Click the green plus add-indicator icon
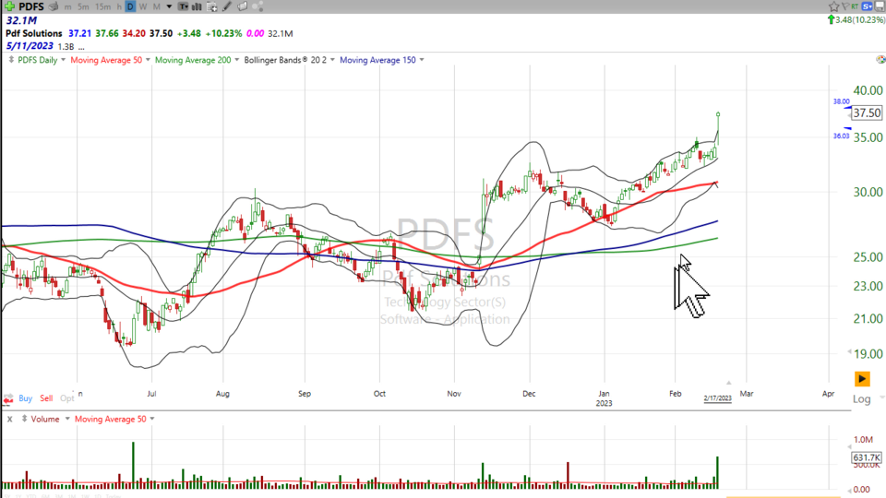 (x=9, y=6)
